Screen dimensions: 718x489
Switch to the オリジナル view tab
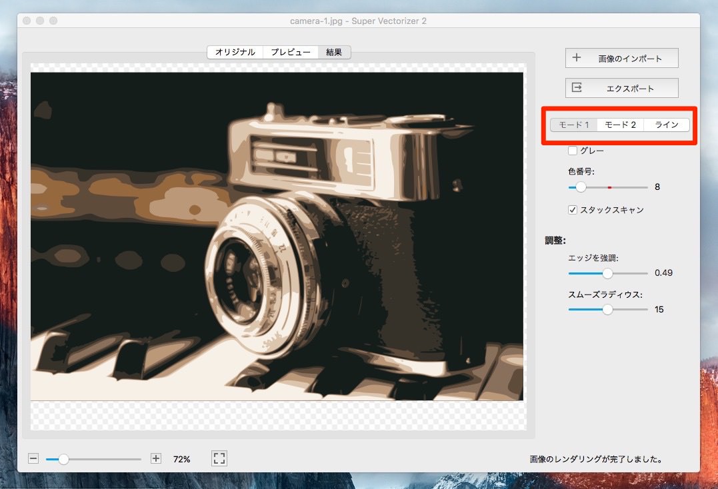coord(235,52)
